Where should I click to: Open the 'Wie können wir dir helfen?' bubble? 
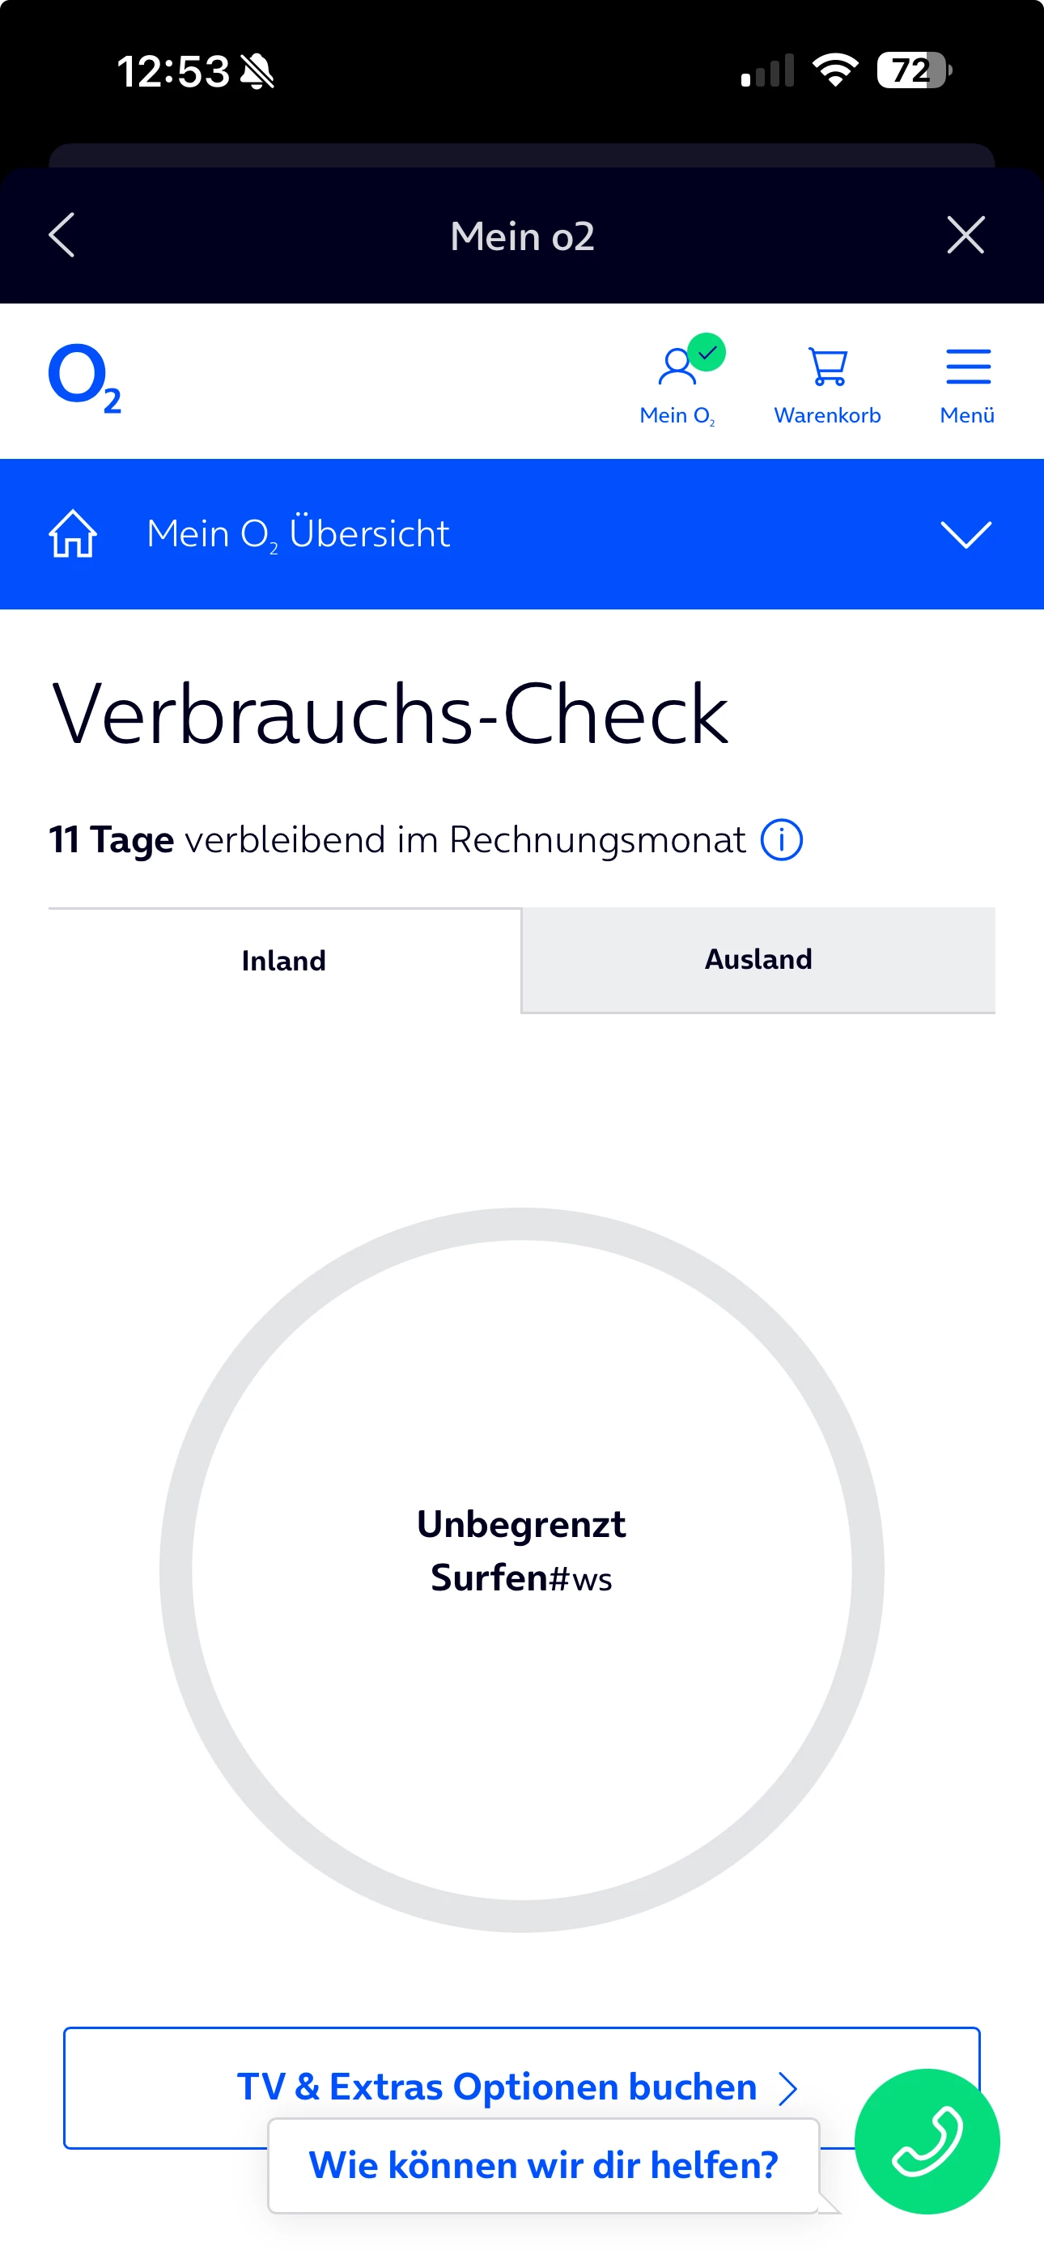point(543,2164)
